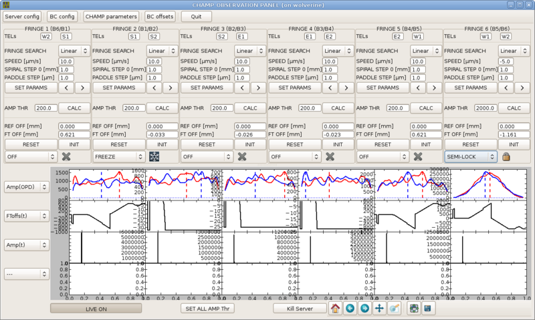Click INIT under Fringe 2
535x320 pixels.
point(162,144)
